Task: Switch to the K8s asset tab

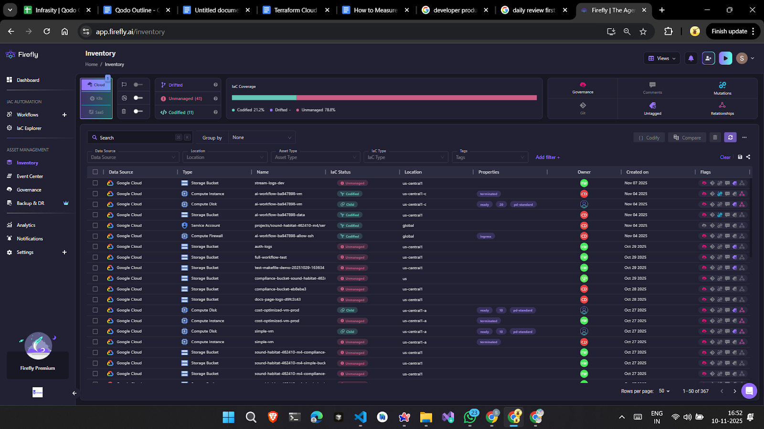Action: pyautogui.click(x=96, y=98)
